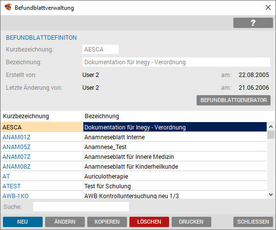Open the Befundblattgenerator

coord(233,100)
